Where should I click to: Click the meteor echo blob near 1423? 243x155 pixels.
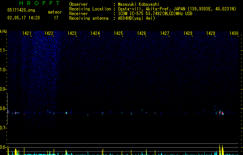coord(66,113)
